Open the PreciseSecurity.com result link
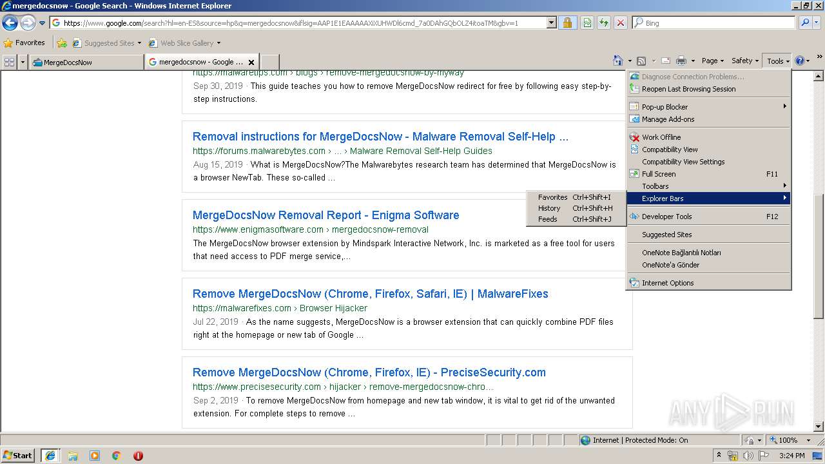 click(x=369, y=372)
